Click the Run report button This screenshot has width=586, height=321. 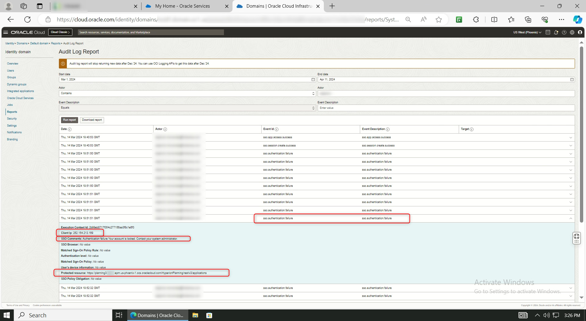[x=69, y=120]
